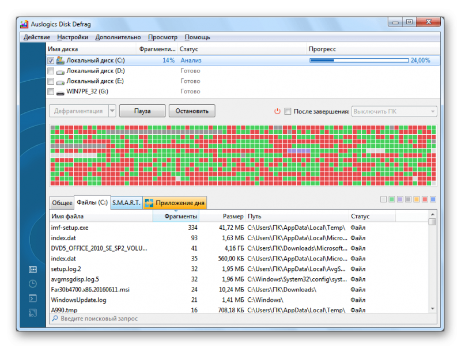Click the green legend color swatch

coord(391,199)
